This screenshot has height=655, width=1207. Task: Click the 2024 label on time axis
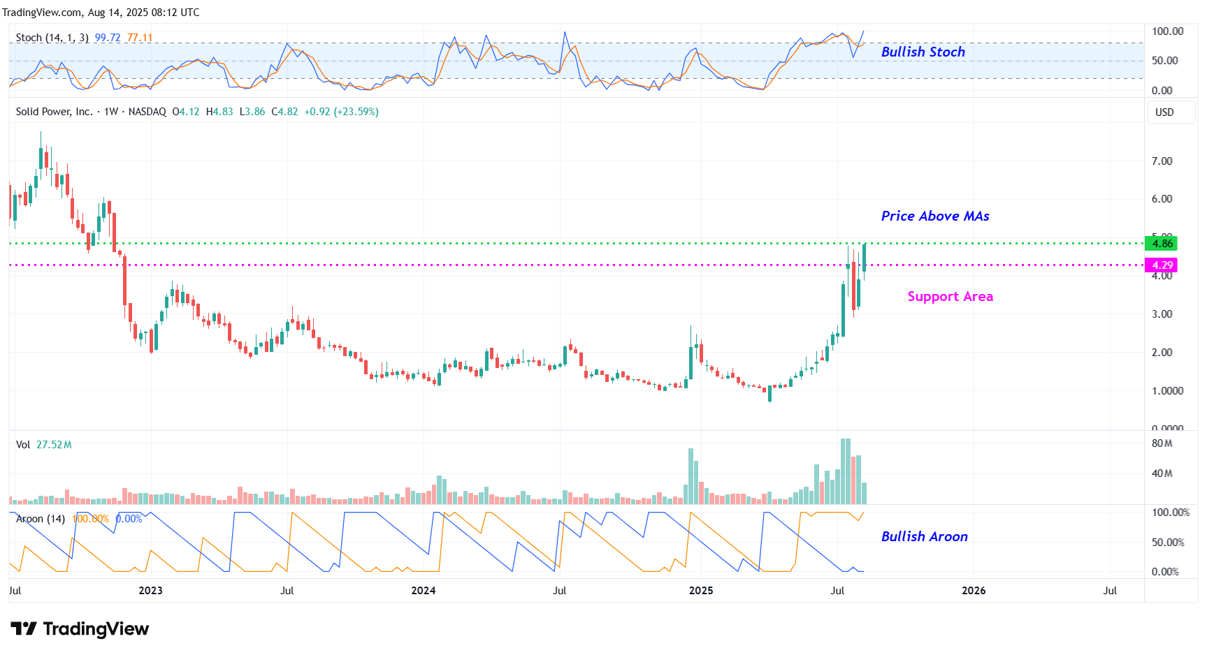[423, 591]
